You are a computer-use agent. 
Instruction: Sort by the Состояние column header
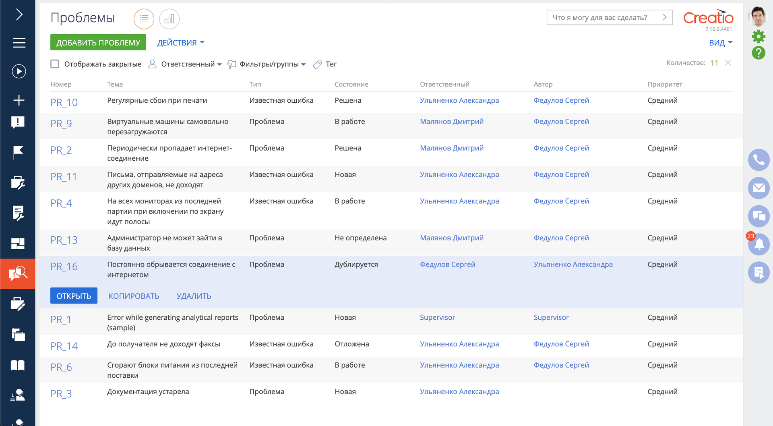(351, 84)
